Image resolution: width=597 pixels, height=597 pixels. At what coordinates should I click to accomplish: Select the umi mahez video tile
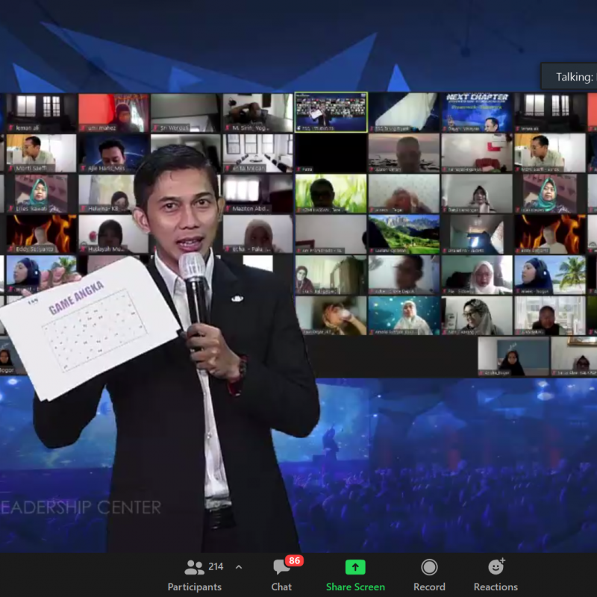click(113, 113)
